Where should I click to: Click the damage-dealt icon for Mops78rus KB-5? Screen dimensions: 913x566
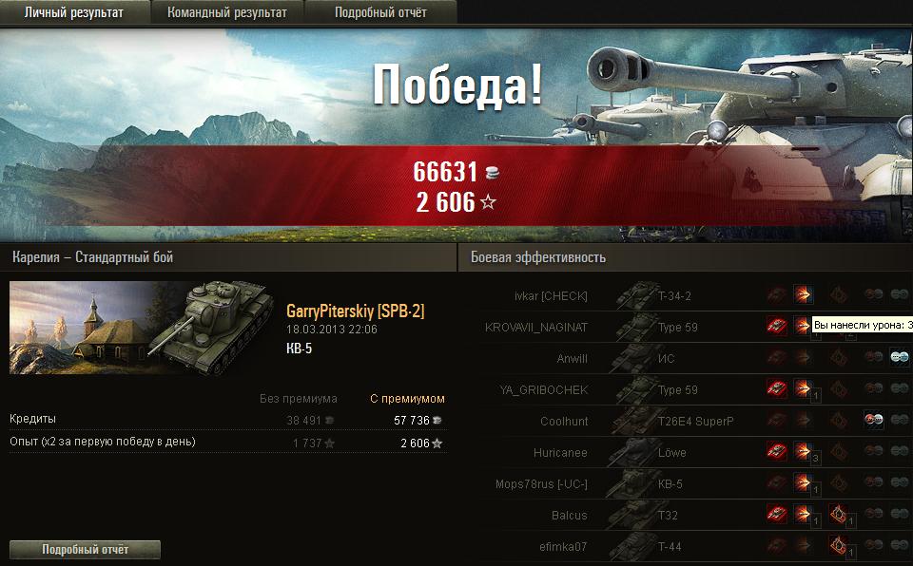click(803, 482)
